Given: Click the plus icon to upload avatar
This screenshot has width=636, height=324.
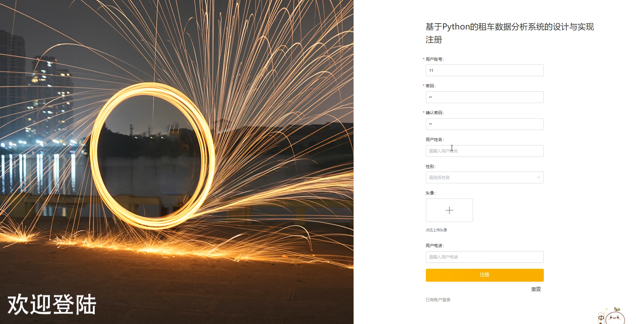Looking at the screenshot, I should 449,210.
